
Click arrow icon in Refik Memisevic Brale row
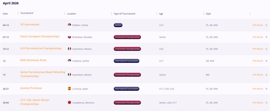click(x=266, y=61)
